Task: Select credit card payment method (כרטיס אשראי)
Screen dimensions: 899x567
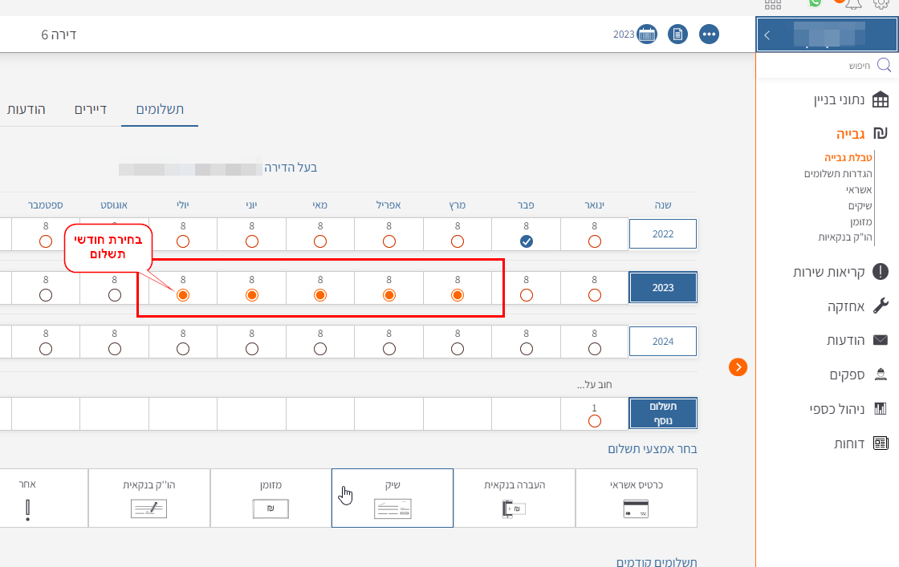Action: [x=636, y=498]
